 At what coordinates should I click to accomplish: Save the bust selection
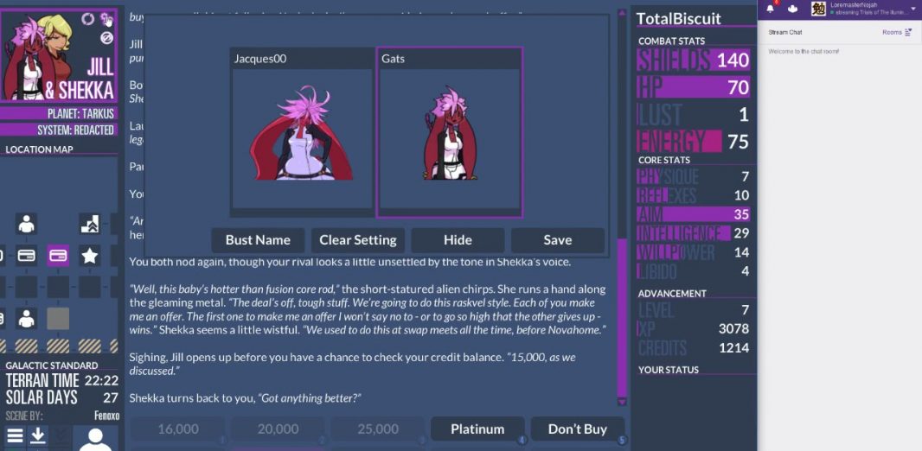(x=557, y=240)
